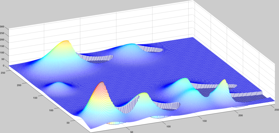Pick vertical axis tick label 100

click(x=2, y=53)
